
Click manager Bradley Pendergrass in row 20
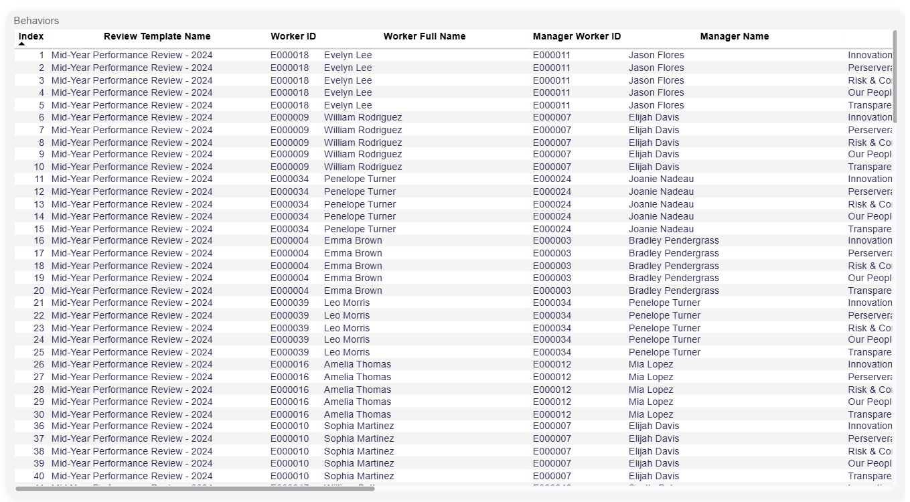[673, 290]
